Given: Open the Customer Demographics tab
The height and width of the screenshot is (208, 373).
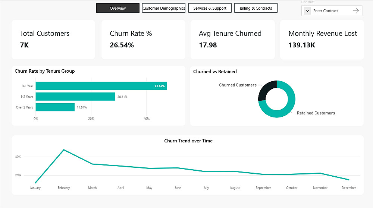Looking at the screenshot, I should pyautogui.click(x=164, y=8).
